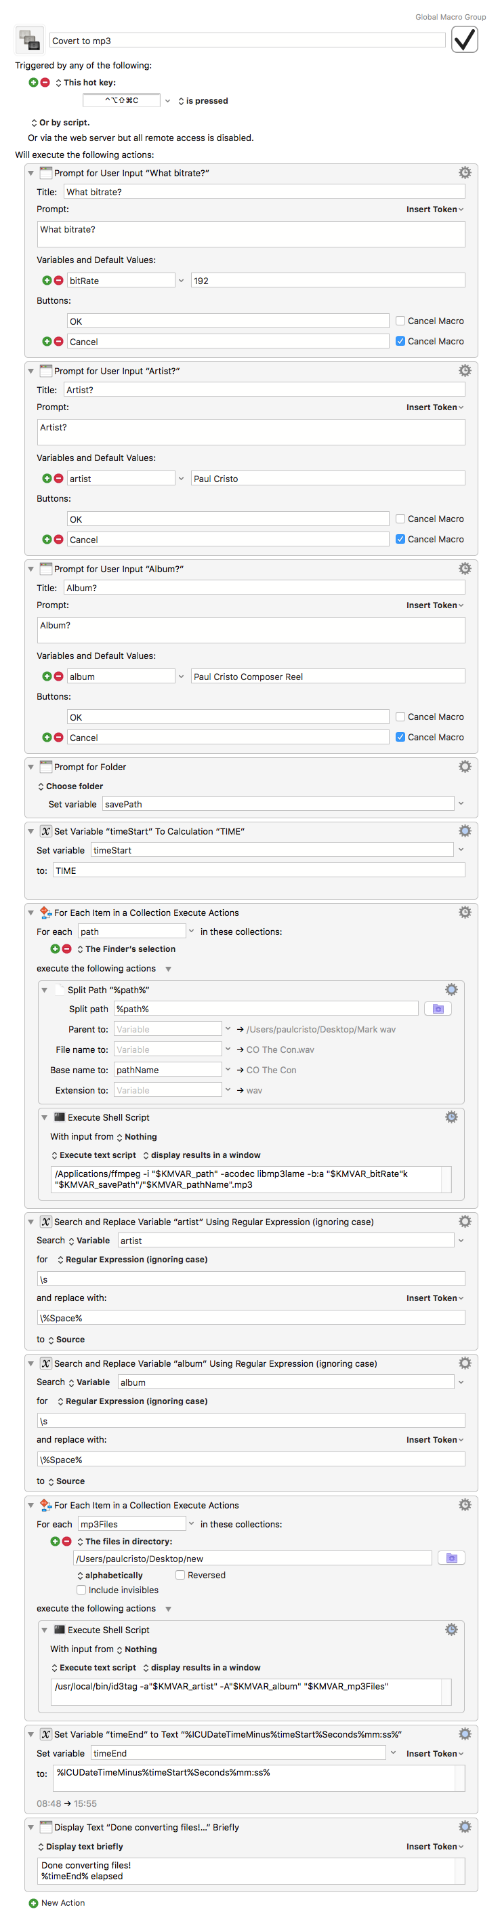Remove the album variable row

(59, 676)
